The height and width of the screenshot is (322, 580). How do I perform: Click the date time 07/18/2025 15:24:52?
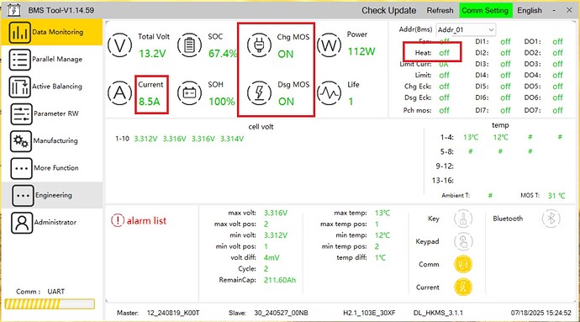click(541, 313)
